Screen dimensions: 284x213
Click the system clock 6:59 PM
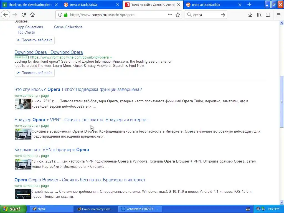(x=274, y=209)
